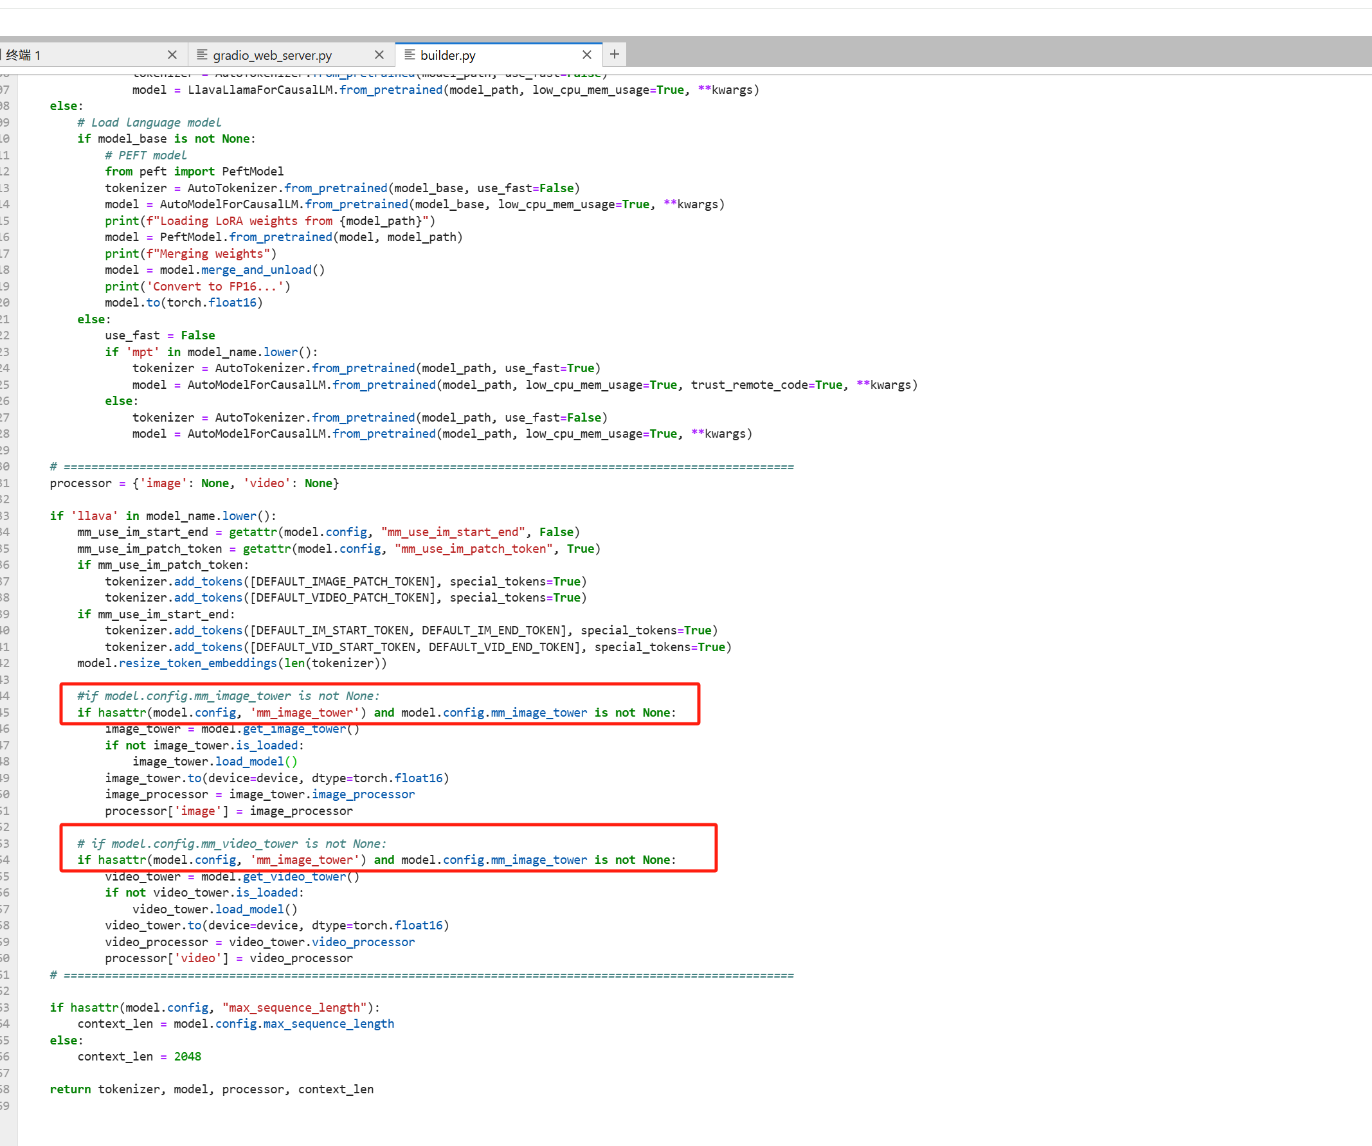1372x1146 pixels.
Task: Switch to the 终端 1 terminal tab
Action: [24, 55]
